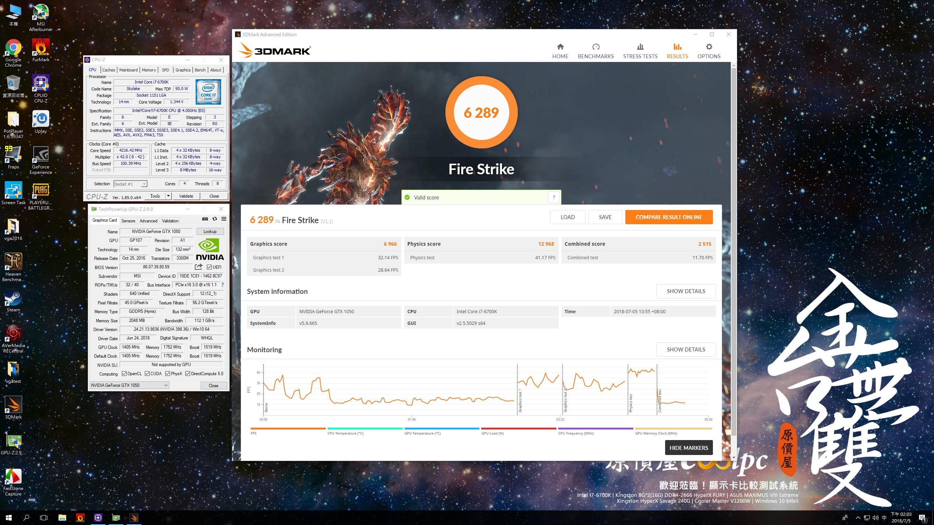
Task: Launch Google Chrome desktop shortcut
Action: (x=13, y=53)
